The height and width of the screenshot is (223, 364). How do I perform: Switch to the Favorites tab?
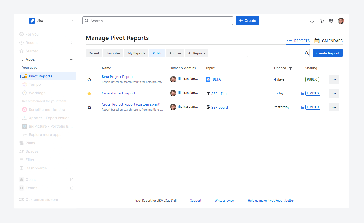(113, 53)
